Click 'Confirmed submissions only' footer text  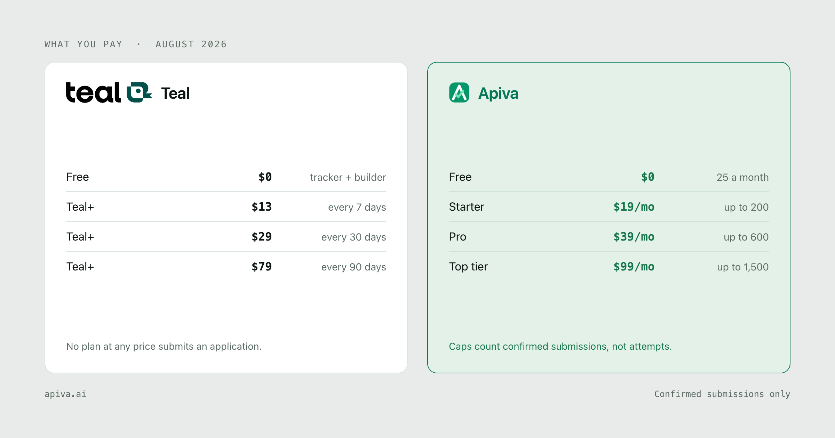[722, 394]
